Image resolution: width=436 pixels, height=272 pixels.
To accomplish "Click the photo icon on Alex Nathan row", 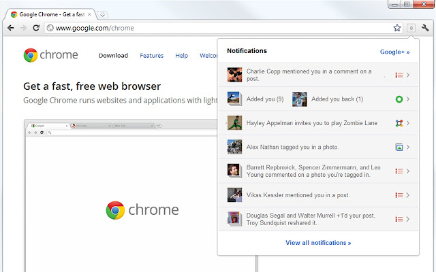I will pos(399,147).
